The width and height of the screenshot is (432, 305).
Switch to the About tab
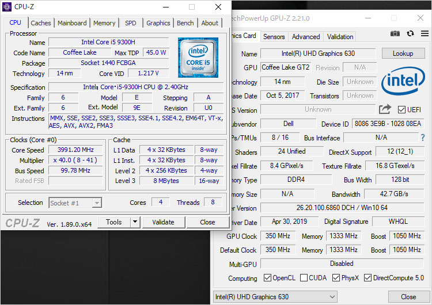[210, 23]
